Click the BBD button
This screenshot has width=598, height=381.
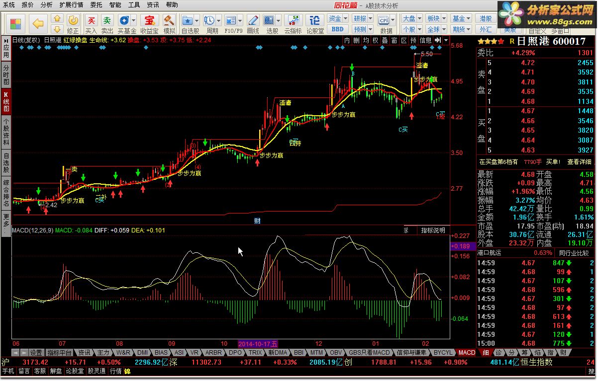pos(337,29)
